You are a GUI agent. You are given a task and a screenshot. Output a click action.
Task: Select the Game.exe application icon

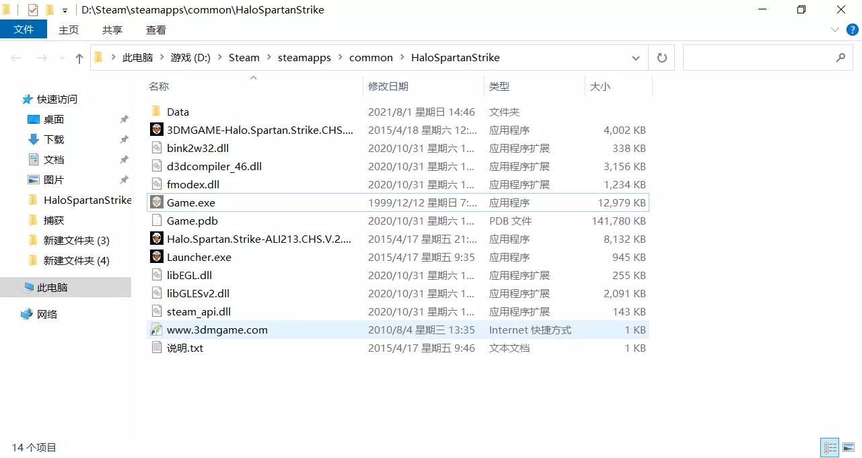[156, 202]
